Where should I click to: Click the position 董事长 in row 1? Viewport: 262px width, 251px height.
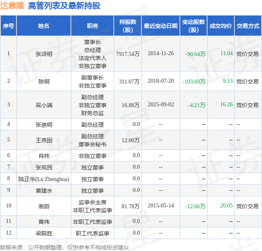[93, 42]
